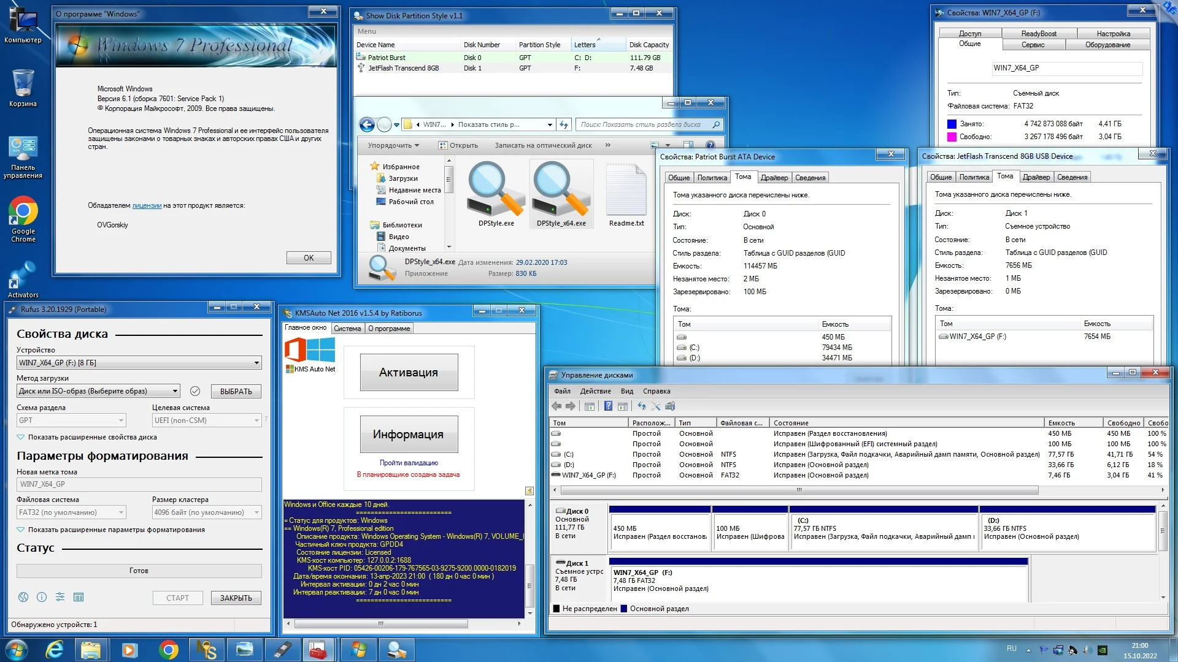Click Disk Management properties tools icon
This screenshot has width=1178, height=662.
click(656, 406)
